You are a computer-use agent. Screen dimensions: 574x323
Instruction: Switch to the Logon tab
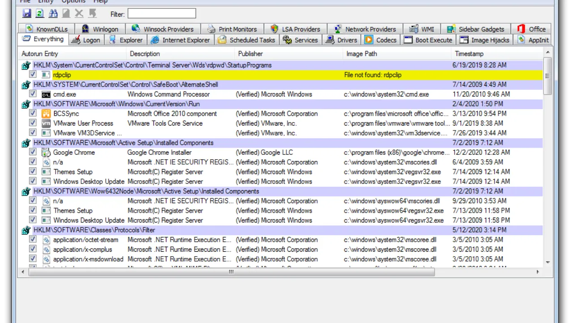[87, 40]
